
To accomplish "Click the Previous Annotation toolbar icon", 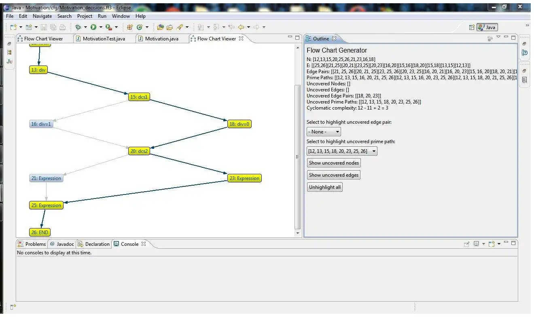I will (x=216, y=27).
